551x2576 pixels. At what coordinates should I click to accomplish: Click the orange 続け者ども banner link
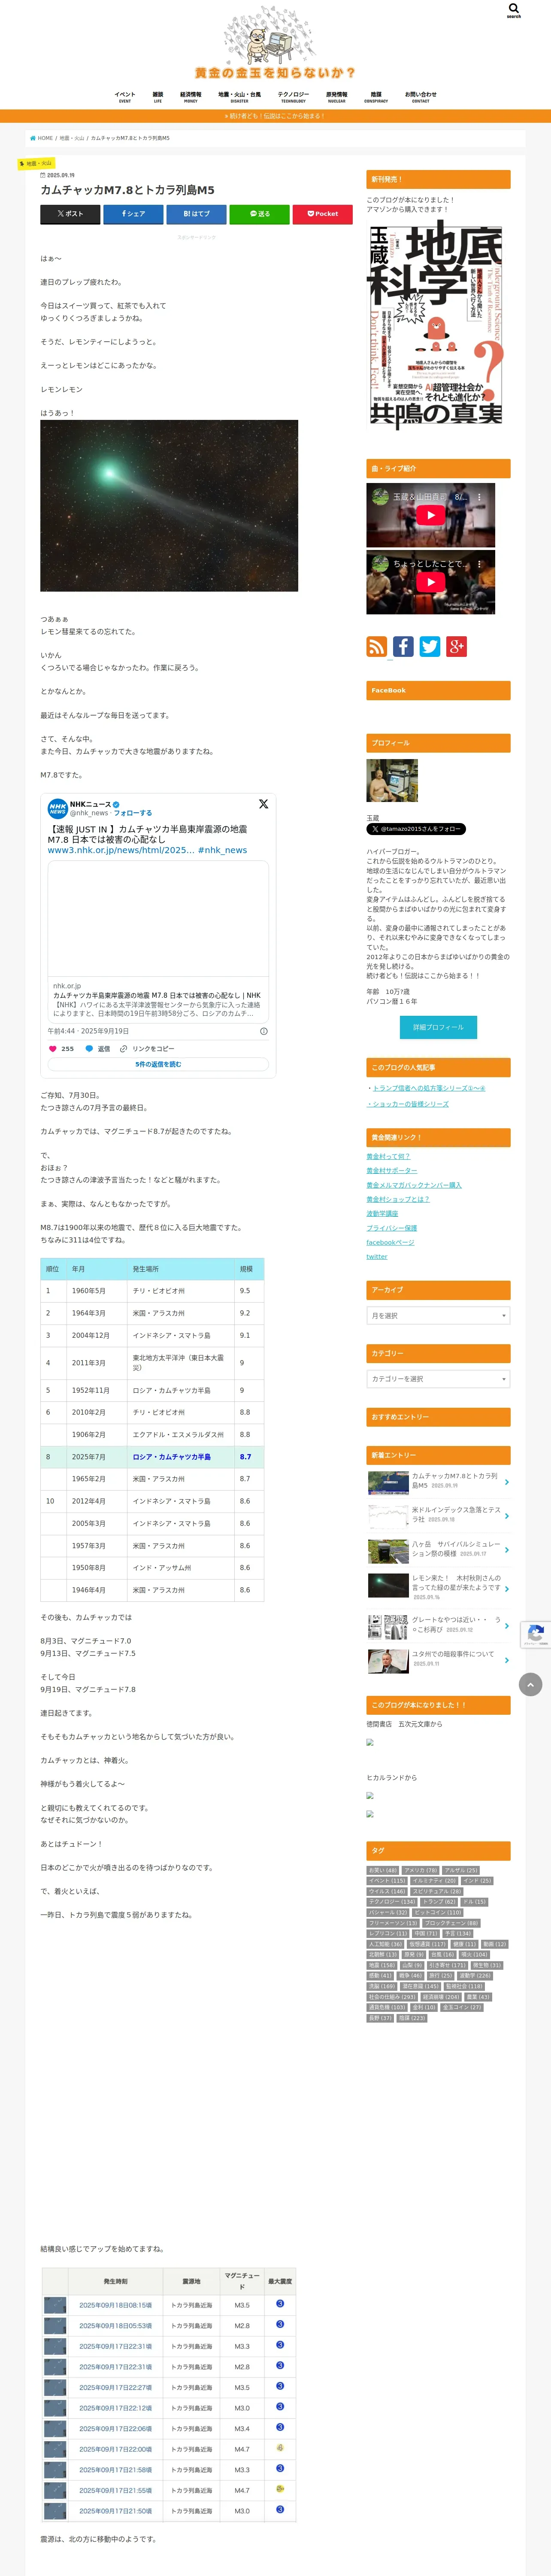pyautogui.click(x=275, y=116)
